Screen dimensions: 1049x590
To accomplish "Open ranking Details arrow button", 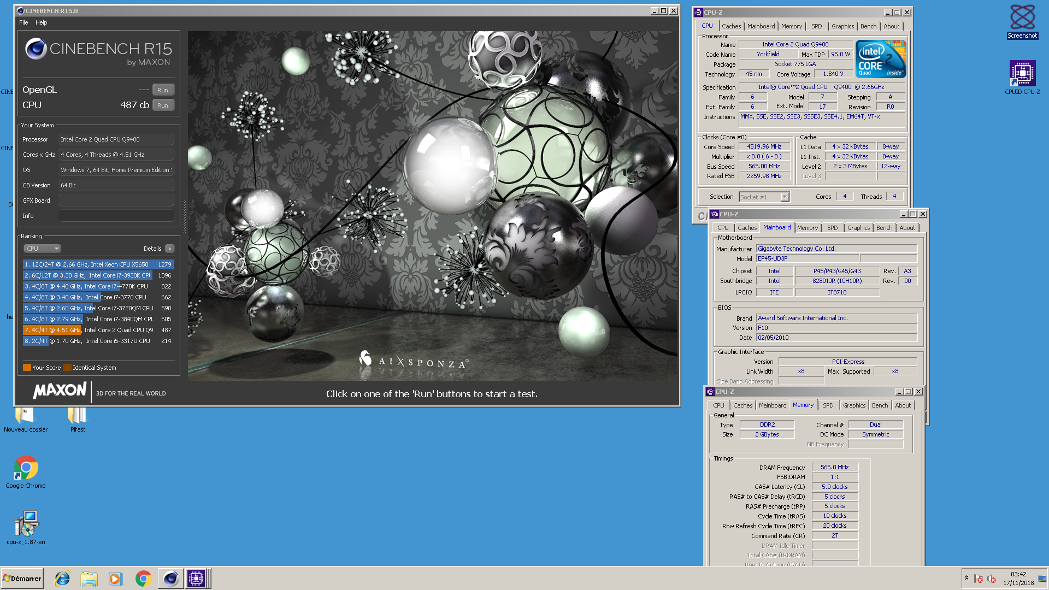I will (x=170, y=249).
